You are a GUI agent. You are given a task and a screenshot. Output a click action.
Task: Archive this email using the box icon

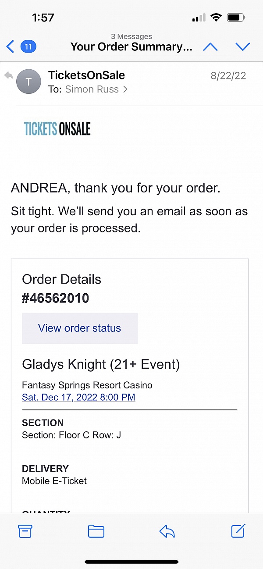pyautogui.click(x=25, y=531)
